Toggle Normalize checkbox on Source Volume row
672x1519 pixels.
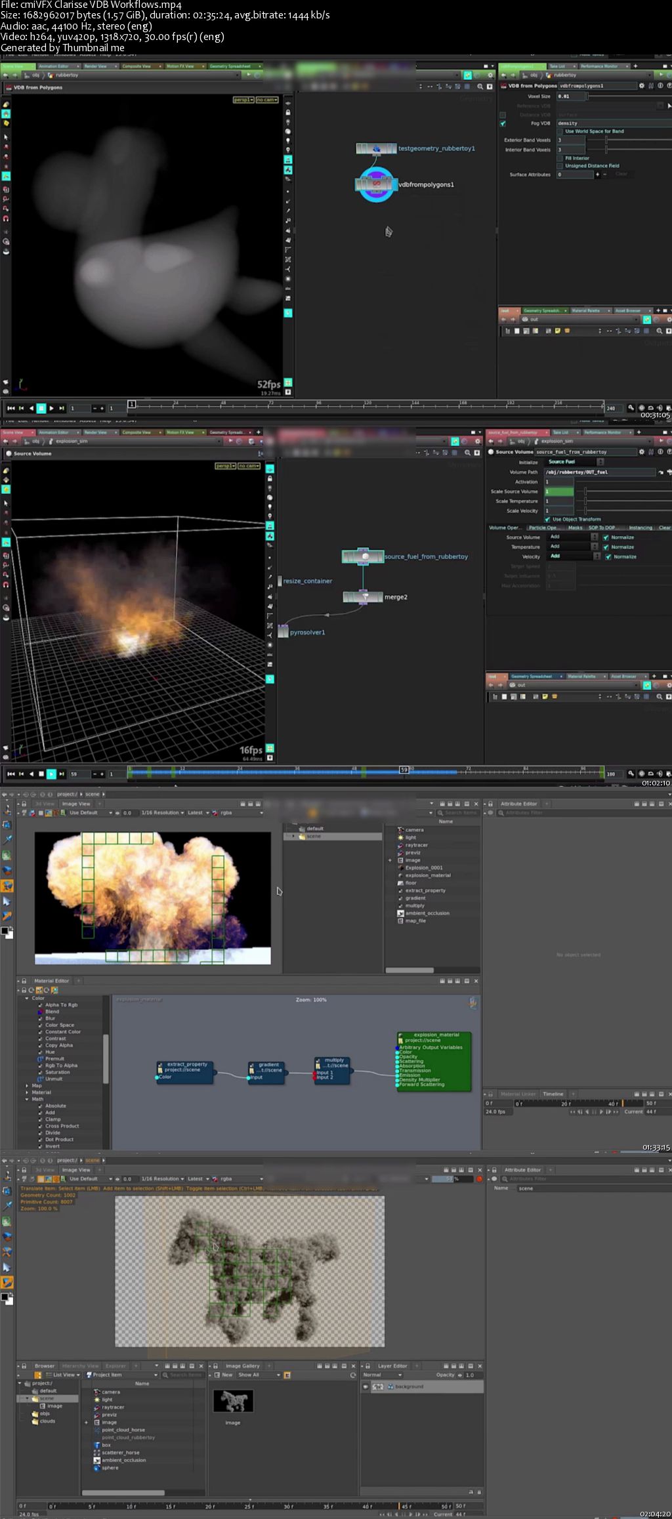606,537
